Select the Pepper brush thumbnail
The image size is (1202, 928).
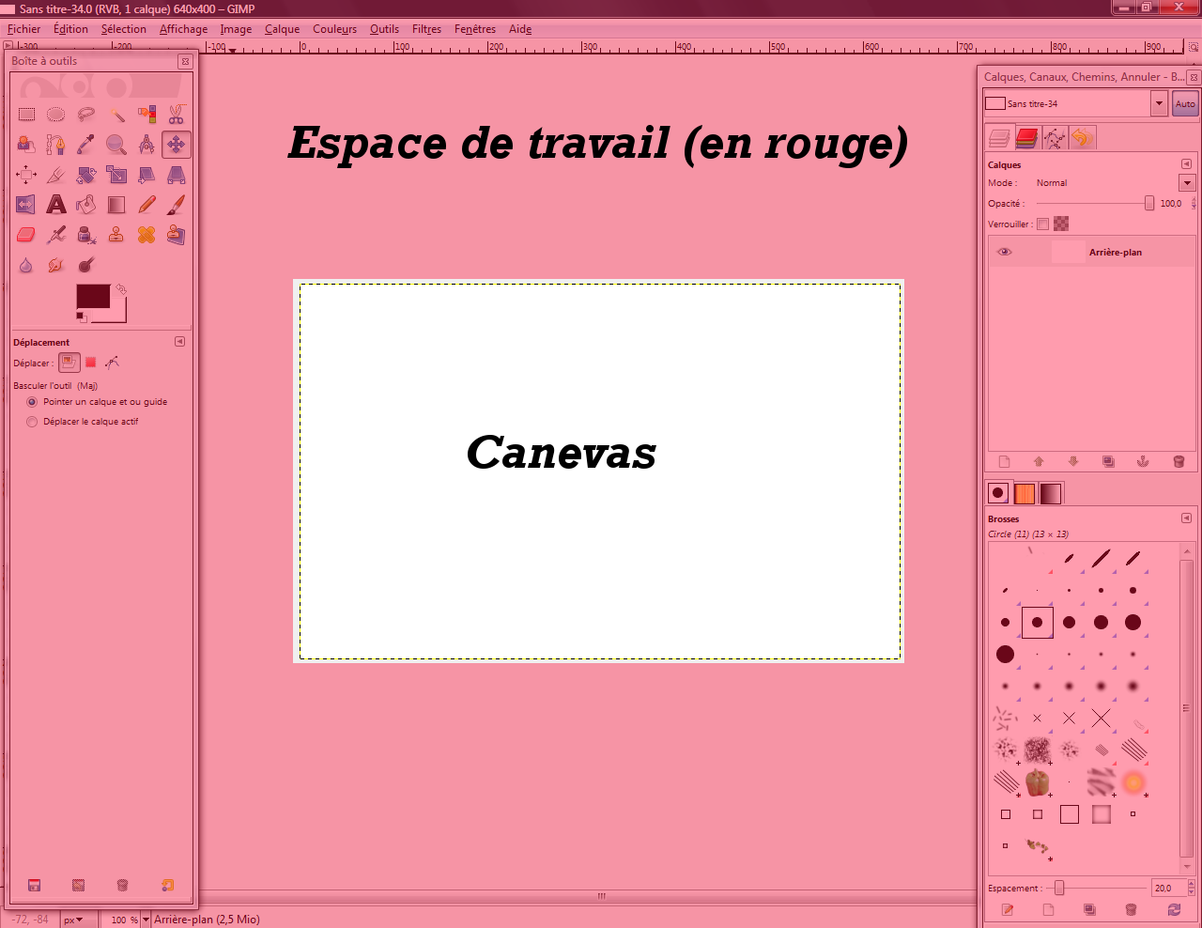tap(1037, 781)
